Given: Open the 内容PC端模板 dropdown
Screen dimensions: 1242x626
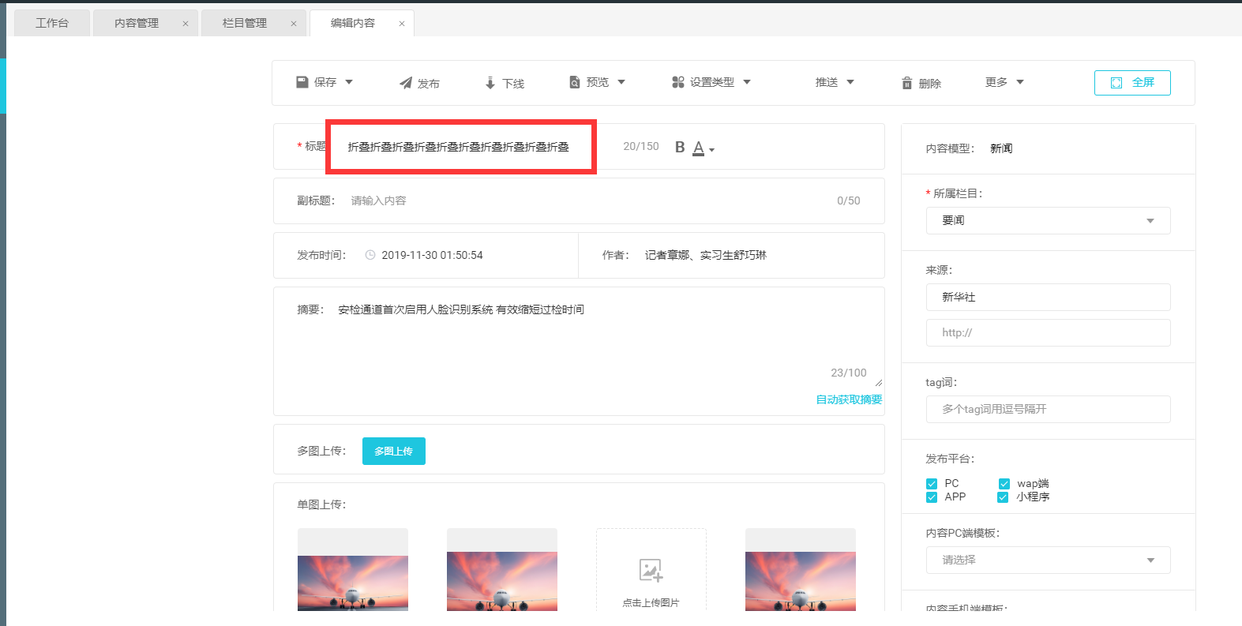Looking at the screenshot, I should (1048, 560).
